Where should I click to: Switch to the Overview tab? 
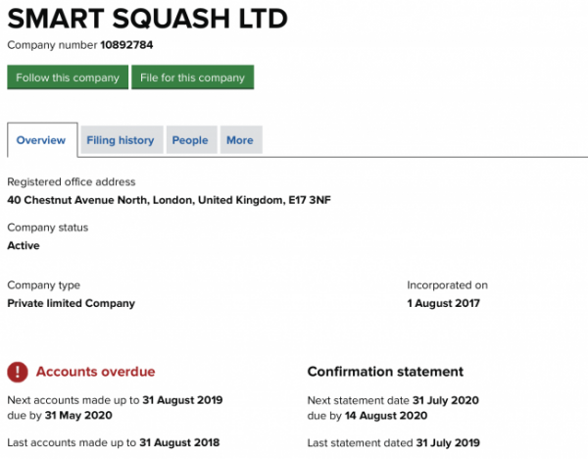[41, 140]
